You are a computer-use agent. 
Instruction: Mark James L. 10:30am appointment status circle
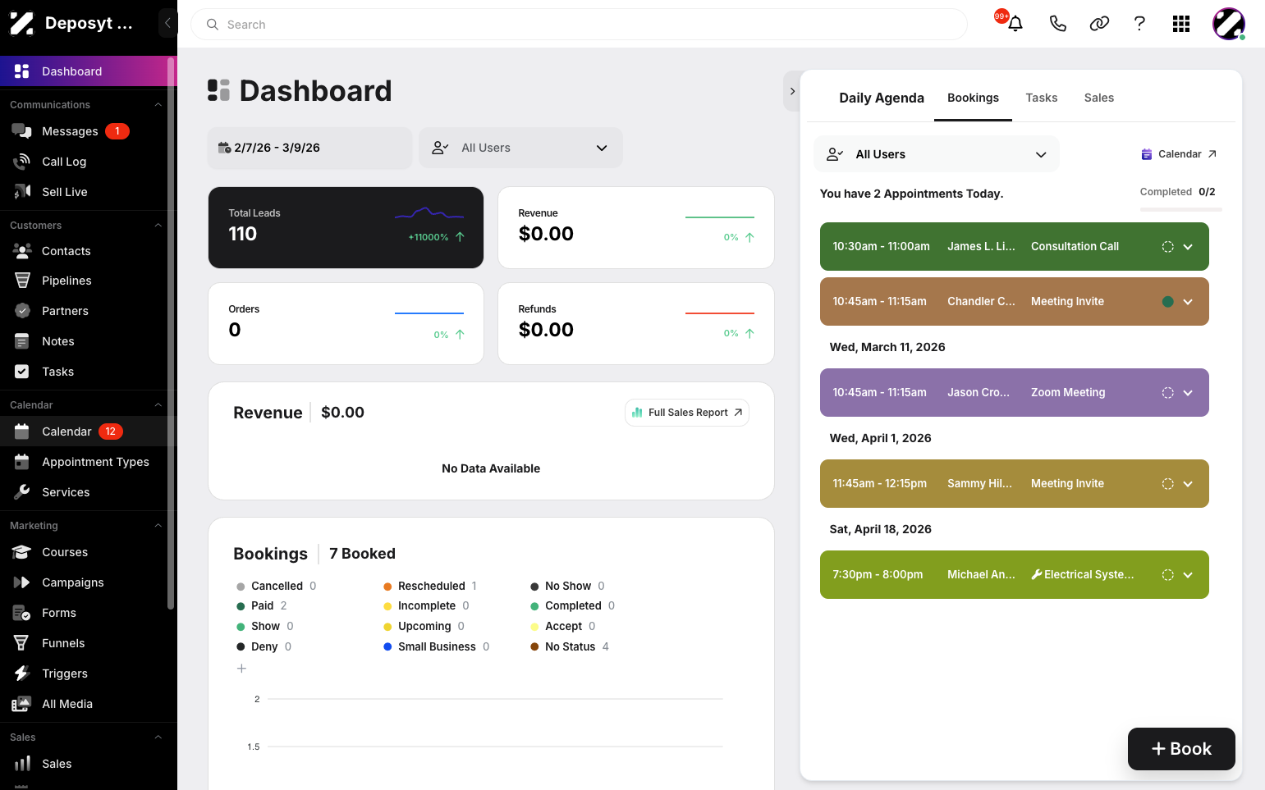point(1167,247)
